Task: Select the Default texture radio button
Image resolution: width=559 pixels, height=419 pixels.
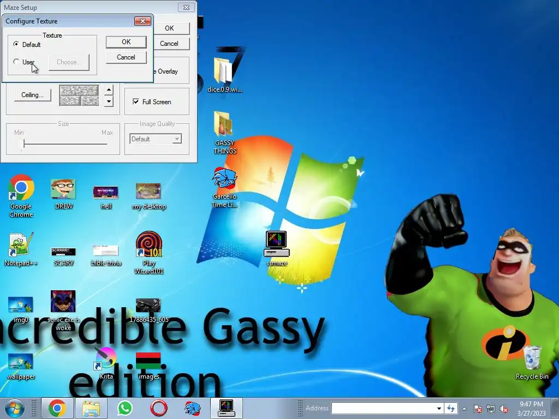Action: (x=16, y=44)
